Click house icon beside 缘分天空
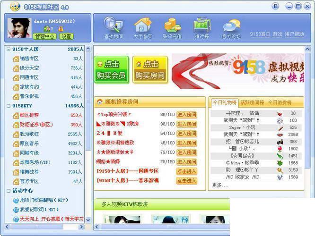Image resolution: width=315 pixels, height=236 pixels. pyautogui.click(x=16, y=68)
